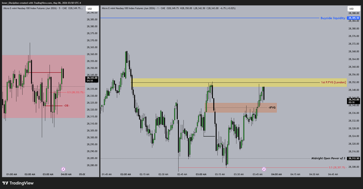Click the 02:15 AM time label
Viewport: 363px width, 189px height.
(144, 174)
